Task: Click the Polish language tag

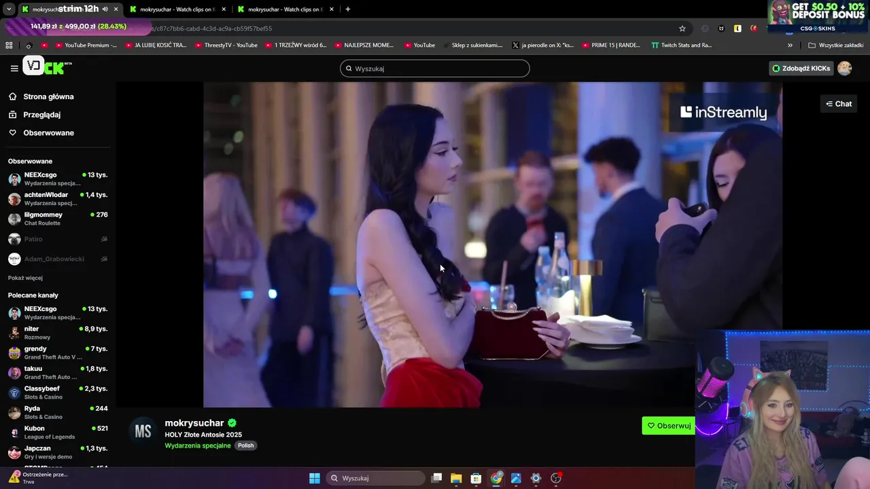Action: pos(245,446)
